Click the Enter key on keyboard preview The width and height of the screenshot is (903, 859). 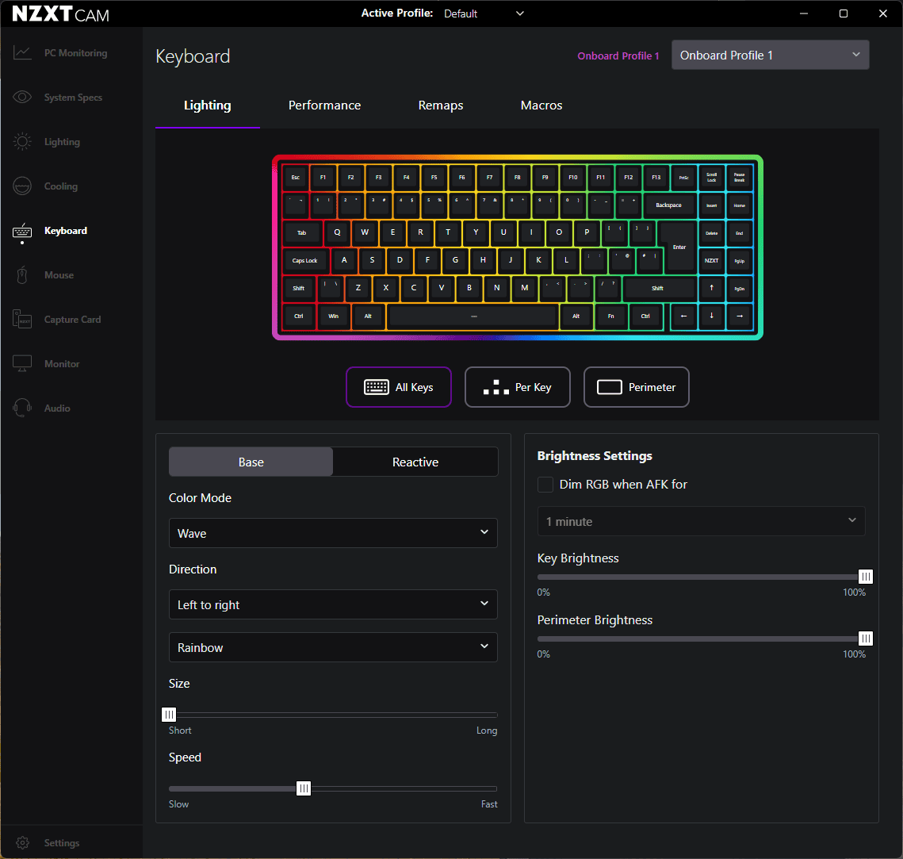click(679, 247)
